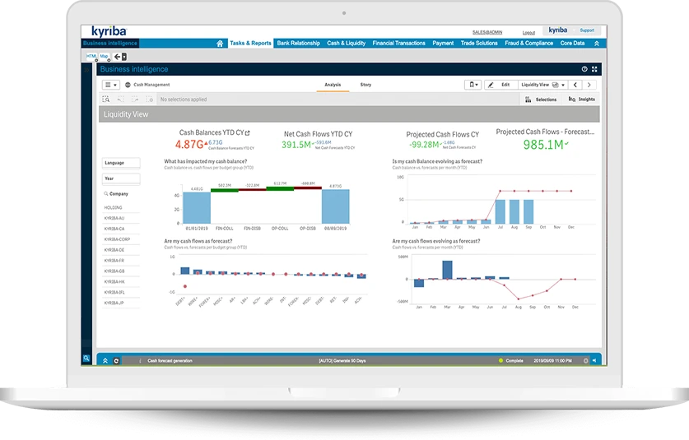Open the Support link
Viewport: 689px width, 440px height.
587,30
